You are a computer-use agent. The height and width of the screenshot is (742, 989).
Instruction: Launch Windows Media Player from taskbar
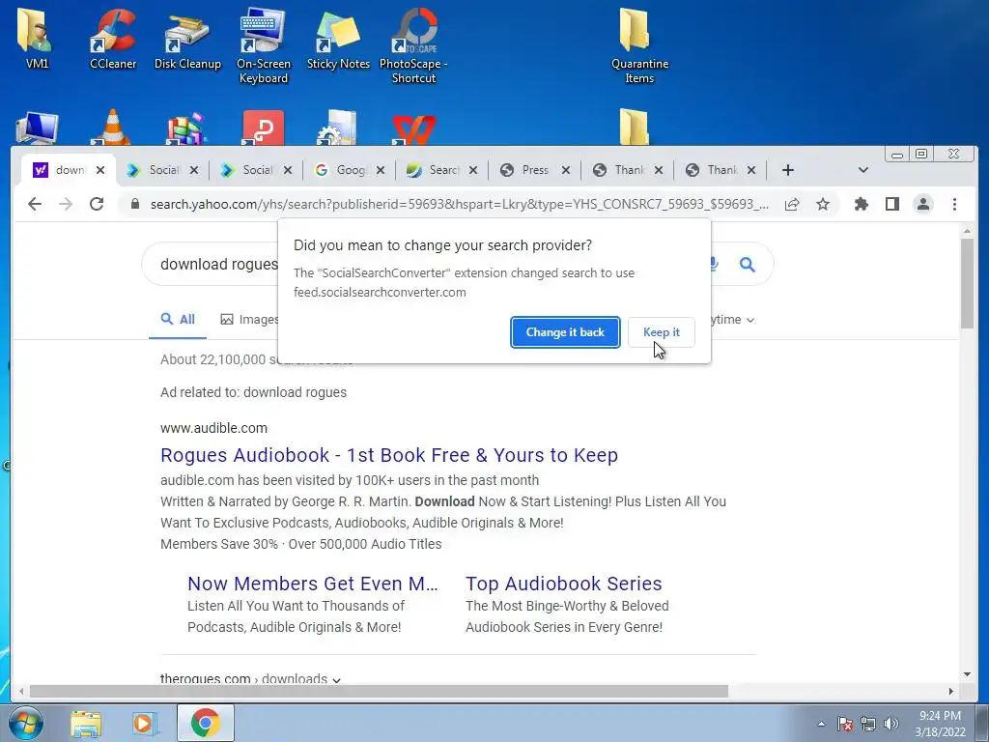144,724
